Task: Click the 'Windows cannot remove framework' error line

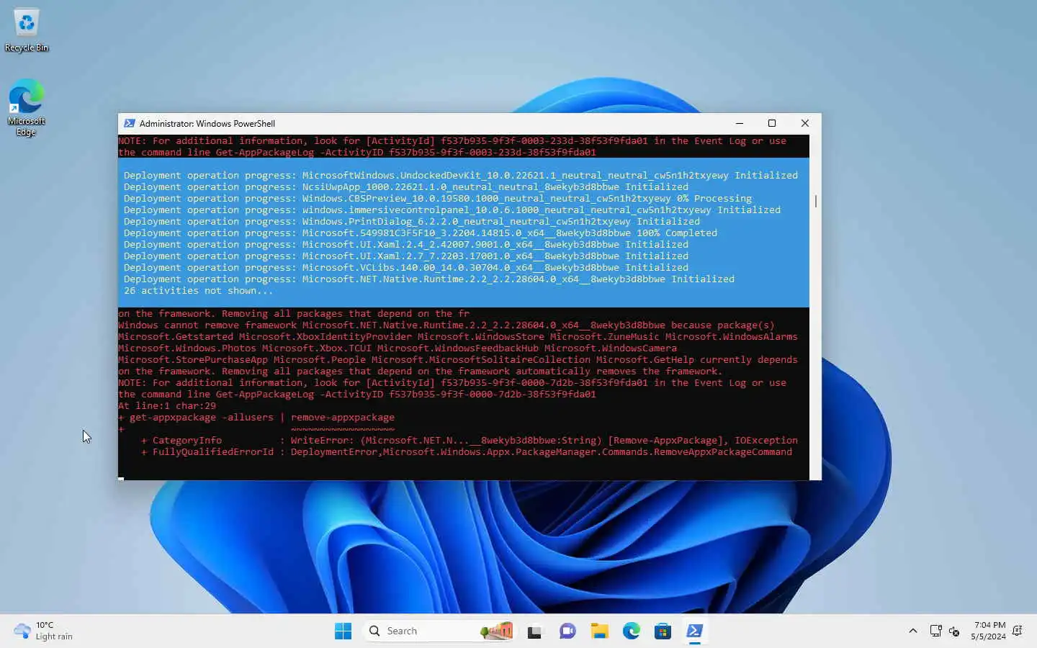Action: pos(446,325)
